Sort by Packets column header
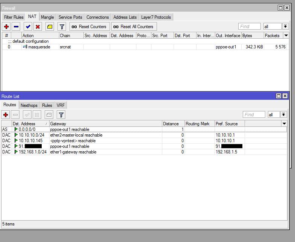This screenshot has height=242, width=295. coord(274,36)
